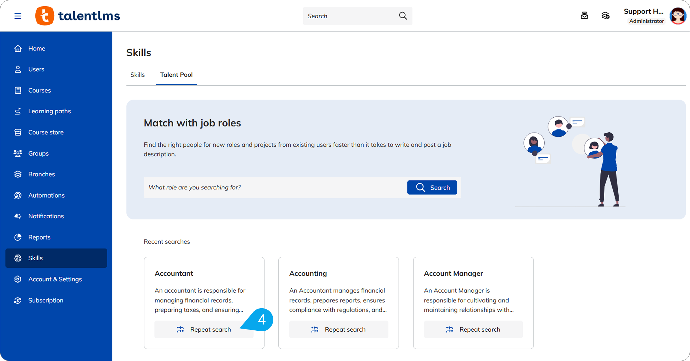Switch to the Skills tab
Viewport: 690px width, 361px height.
tap(137, 75)
